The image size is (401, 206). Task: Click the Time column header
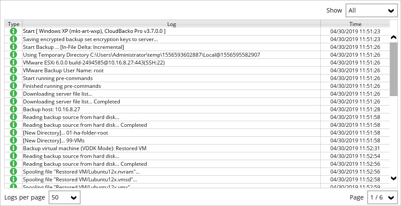tap(355, 24)
